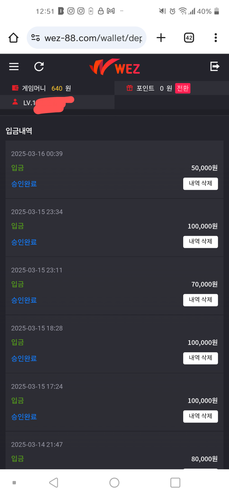
Task: Tap the site info icon in address bar
Action: pyautogui.click(x=36, y=38)
